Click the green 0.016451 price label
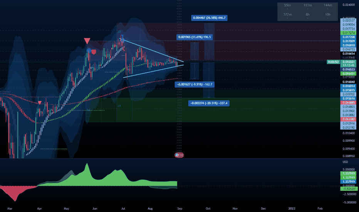 (x=349, y=74)
